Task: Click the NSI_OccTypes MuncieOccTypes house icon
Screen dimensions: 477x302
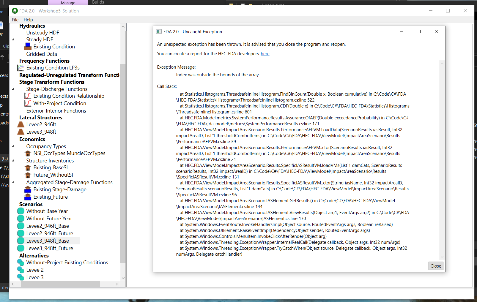Action: (28, 153)
